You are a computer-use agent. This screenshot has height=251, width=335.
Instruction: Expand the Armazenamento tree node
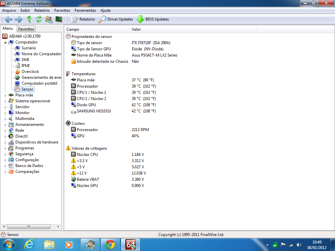click(x=5, y=125)
